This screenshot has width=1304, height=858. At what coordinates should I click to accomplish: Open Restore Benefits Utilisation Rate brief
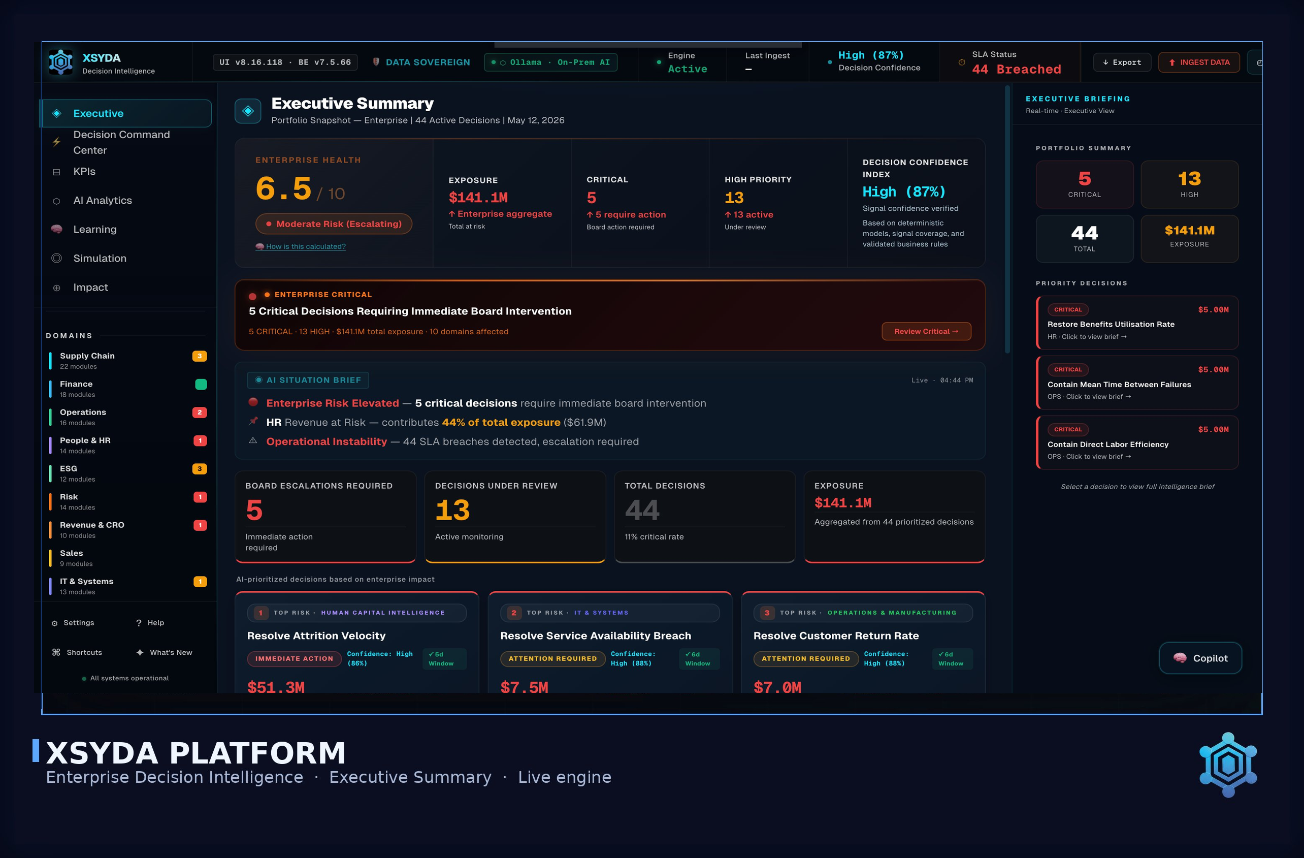point(1137,323)
